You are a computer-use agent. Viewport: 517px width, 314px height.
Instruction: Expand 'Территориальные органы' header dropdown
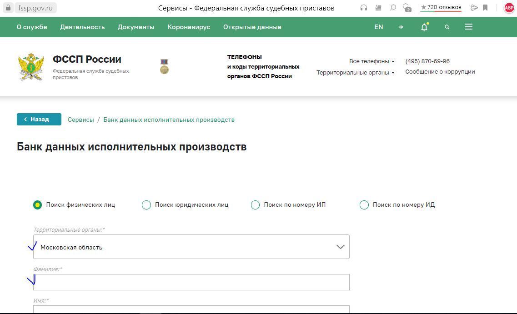[x=355, y=72]
